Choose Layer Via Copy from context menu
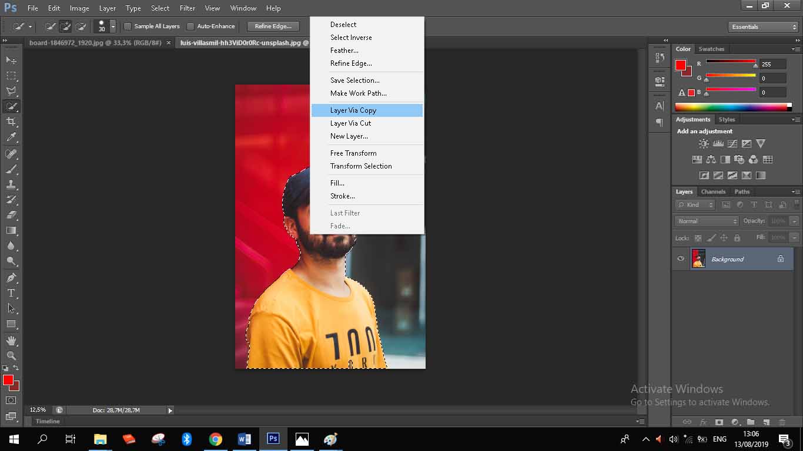This screenshot has height=451, width=803. (x=353, y=110)
